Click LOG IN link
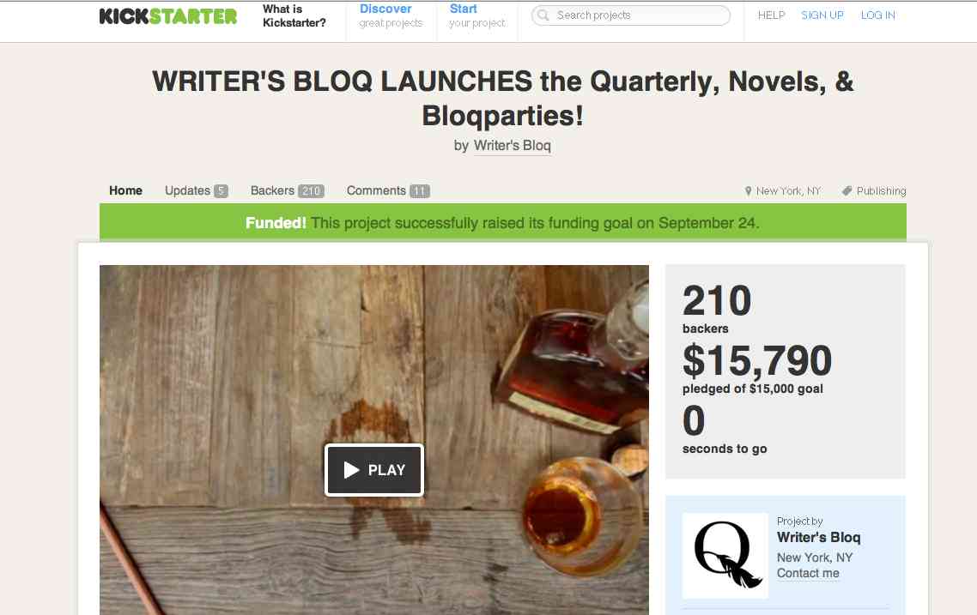Viewport: 977px width, 615px height. tap(878, 15)
